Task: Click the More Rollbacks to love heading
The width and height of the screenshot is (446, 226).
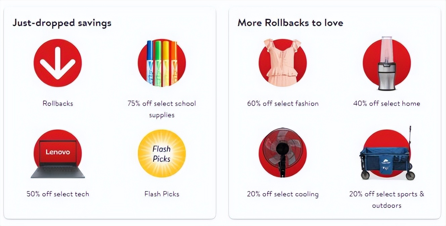Action: (x=290, y=23)
